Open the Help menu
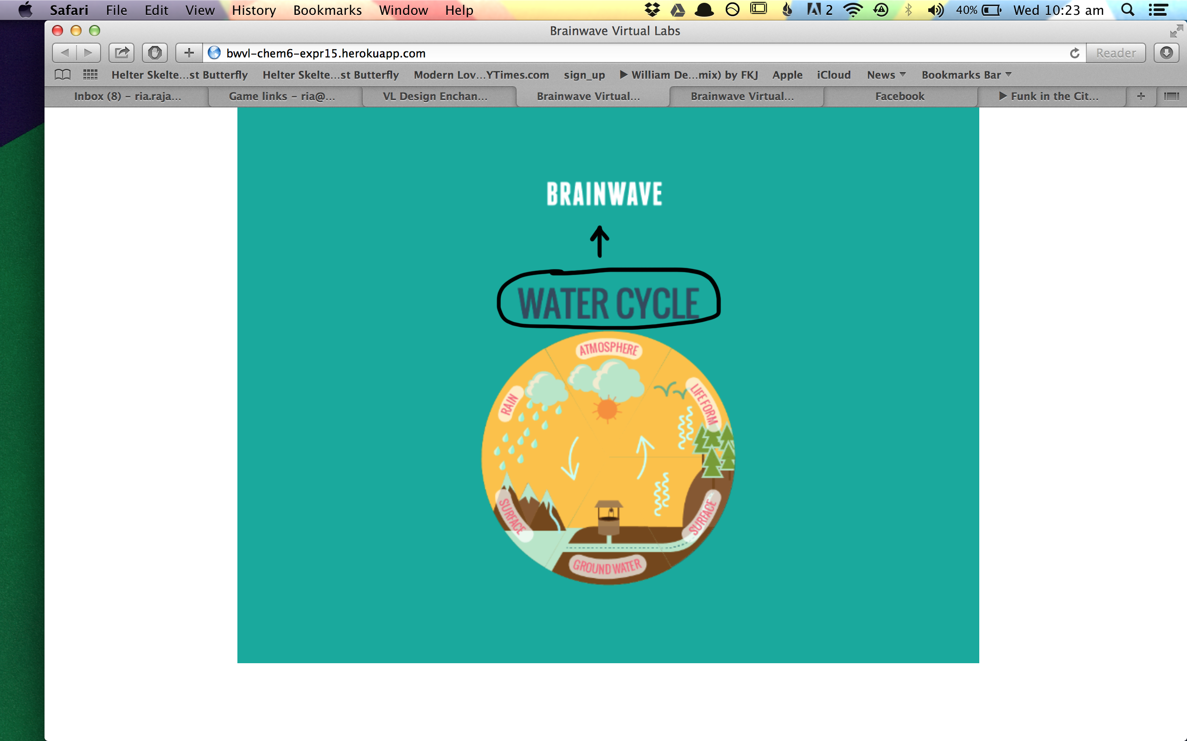The image size is (1187, 741). pyautogui.click(x=459, y=10)
